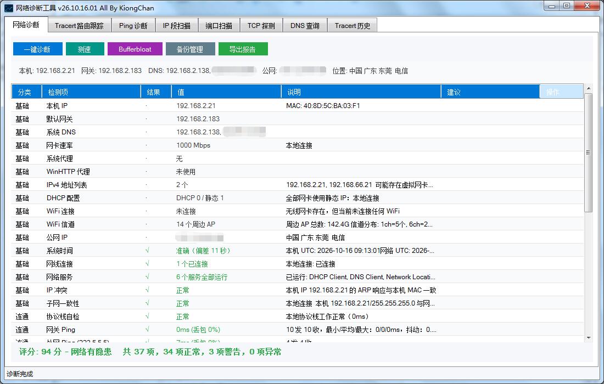Select the TCP 探测 tab

pos(261,26)
